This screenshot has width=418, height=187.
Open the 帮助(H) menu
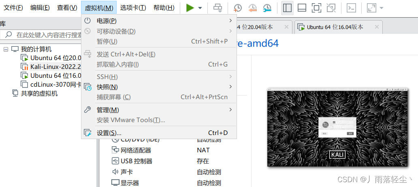click(x=164, y=8)
